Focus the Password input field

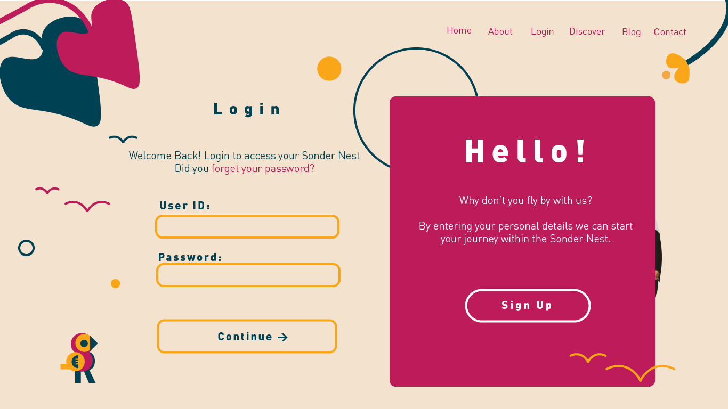[x=248, y=275]
